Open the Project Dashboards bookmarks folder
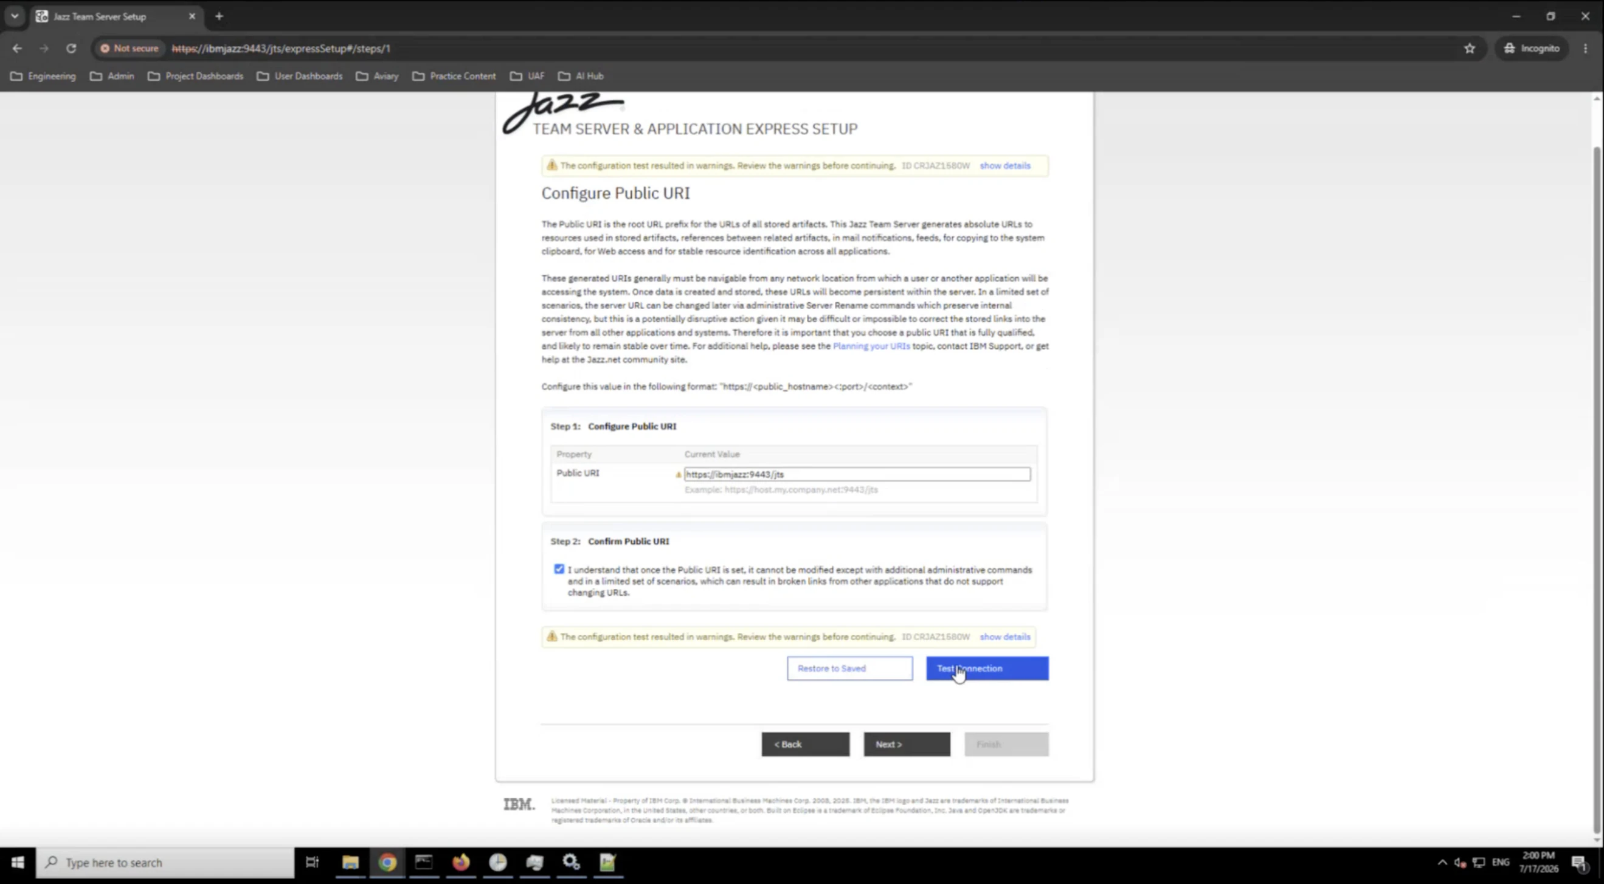Image resolution: width=1604 pixels, height=884 pixels. pyautogui.click(x=196, y=76)
